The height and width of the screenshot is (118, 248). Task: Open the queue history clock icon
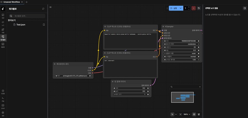[x=199, y=8]
